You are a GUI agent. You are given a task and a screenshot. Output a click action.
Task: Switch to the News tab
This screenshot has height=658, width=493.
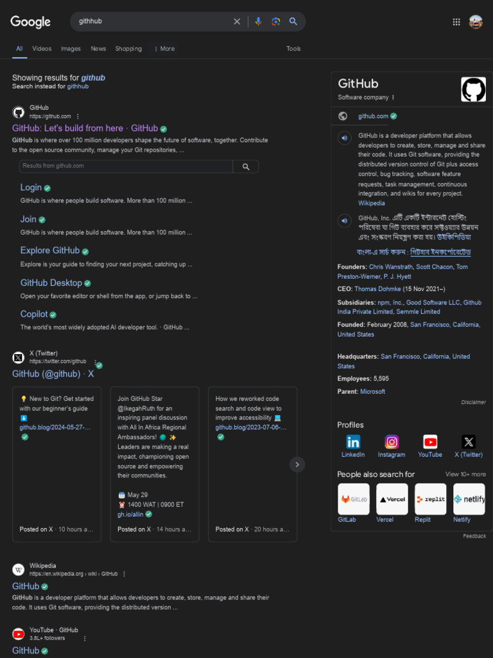tap(98, 49)
